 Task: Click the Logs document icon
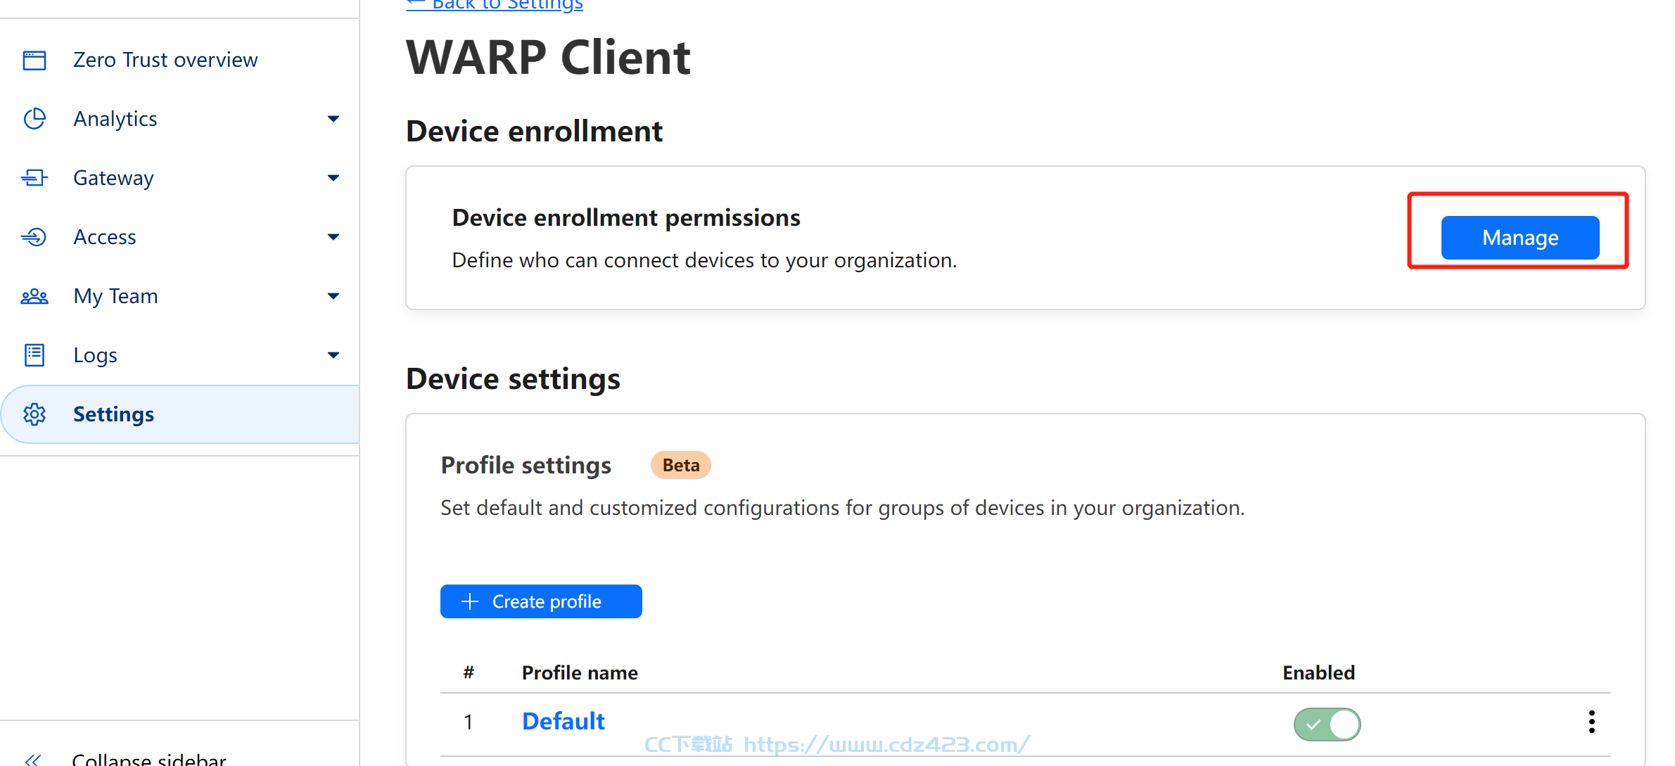tap(34, 355)
